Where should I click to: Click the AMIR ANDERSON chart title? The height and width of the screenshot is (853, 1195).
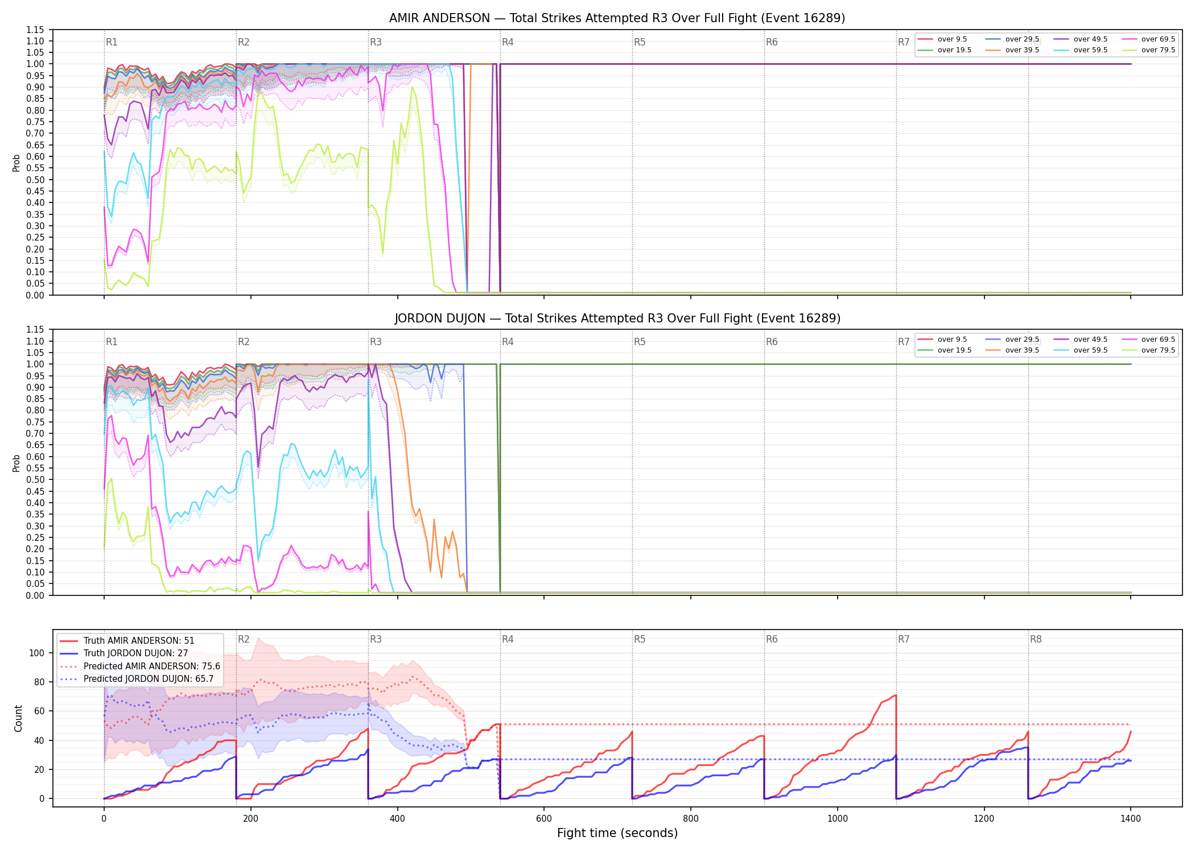[x=617, y=18]
